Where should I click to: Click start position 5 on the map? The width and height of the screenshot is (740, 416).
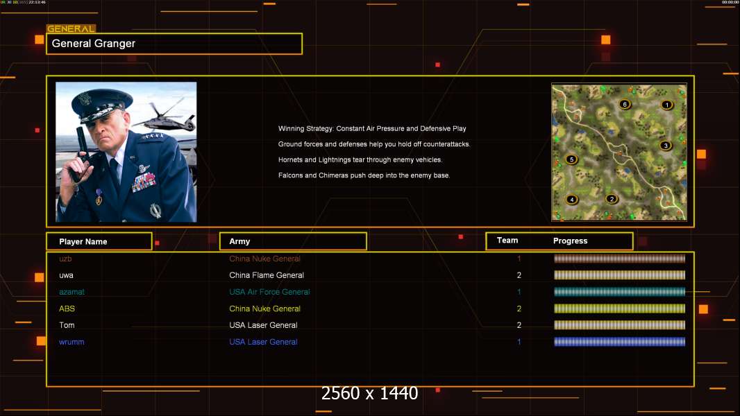571,159
